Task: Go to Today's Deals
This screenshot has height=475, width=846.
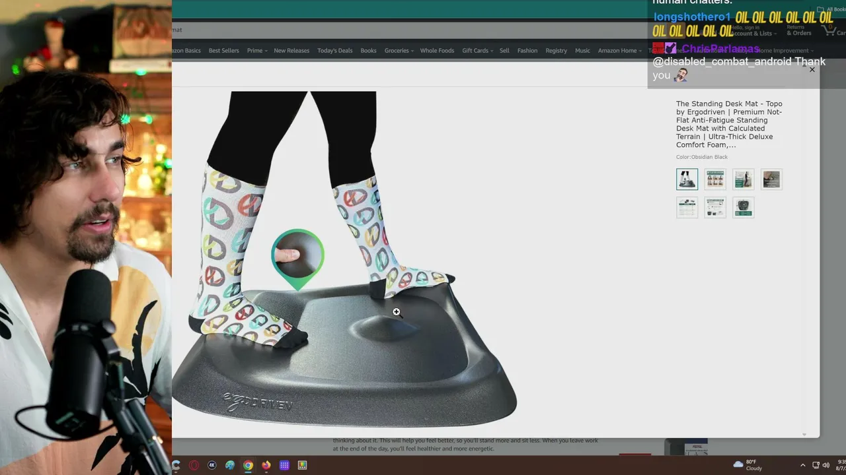Action: pos(334,51)
